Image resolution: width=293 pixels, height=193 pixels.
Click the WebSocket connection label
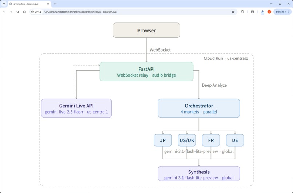[160, 50]
